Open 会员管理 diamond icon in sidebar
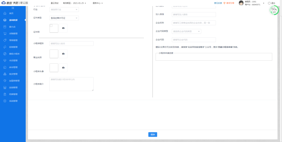Viewport: 282px width, 142px height. 5,60
